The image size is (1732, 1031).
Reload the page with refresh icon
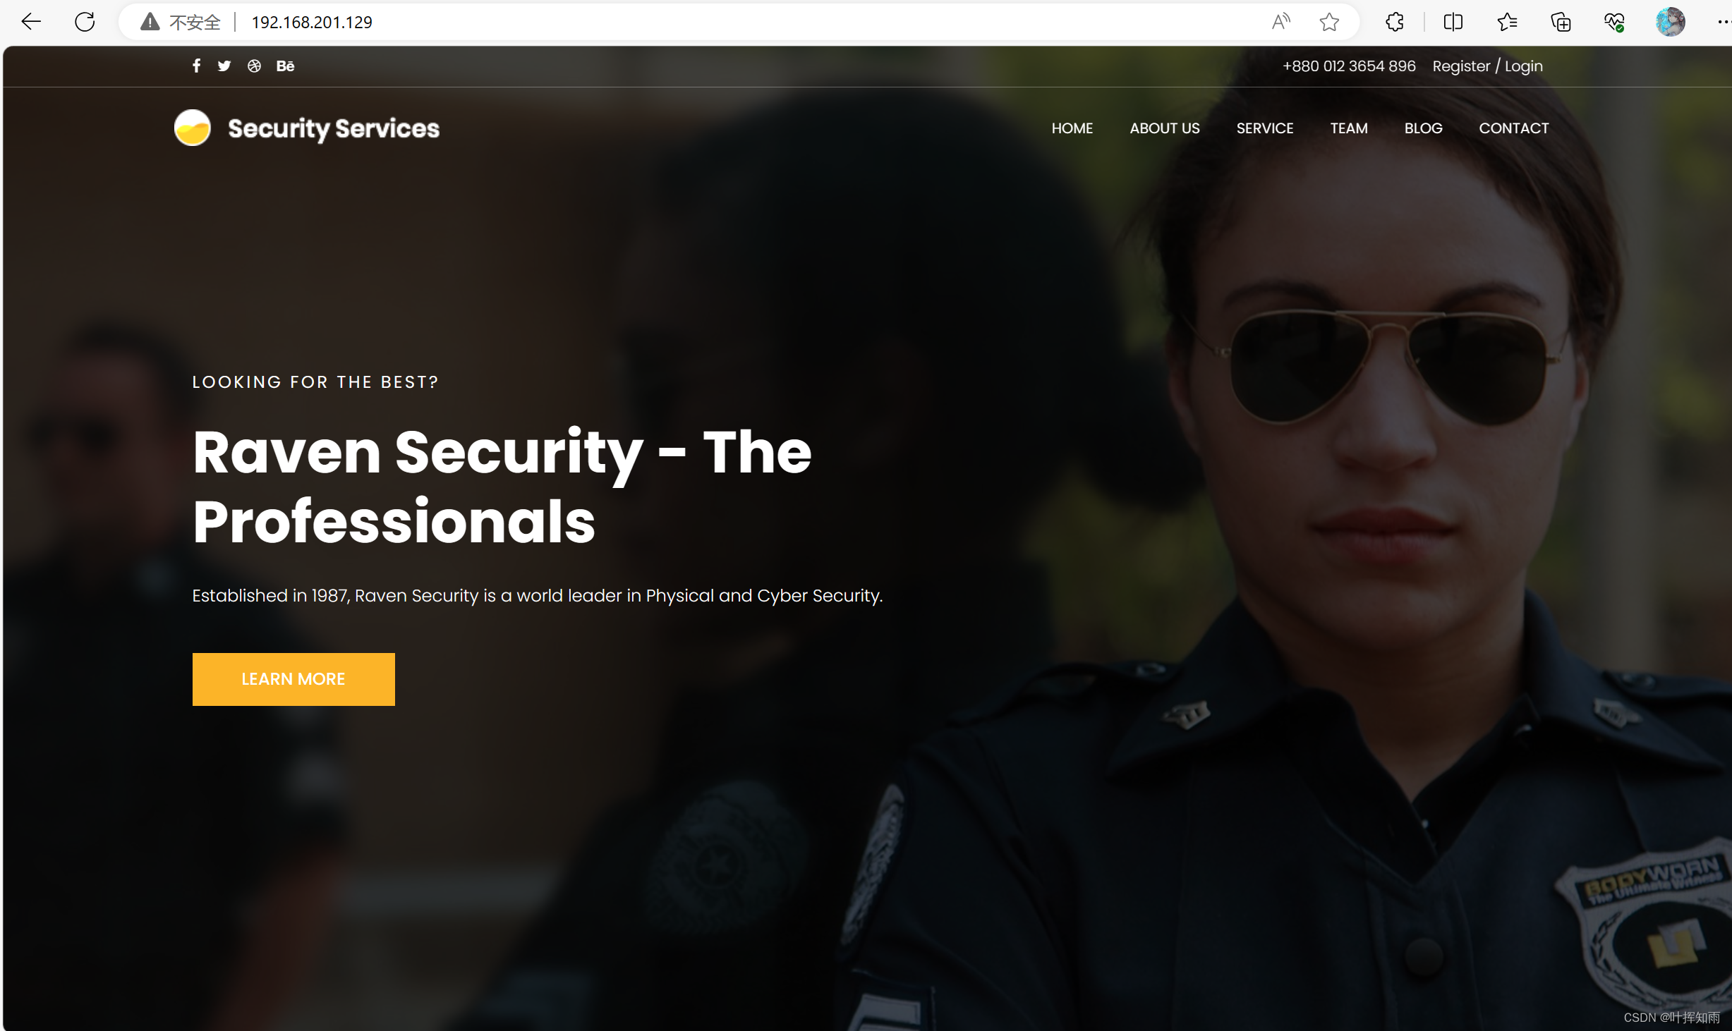[x=85, y=22]
